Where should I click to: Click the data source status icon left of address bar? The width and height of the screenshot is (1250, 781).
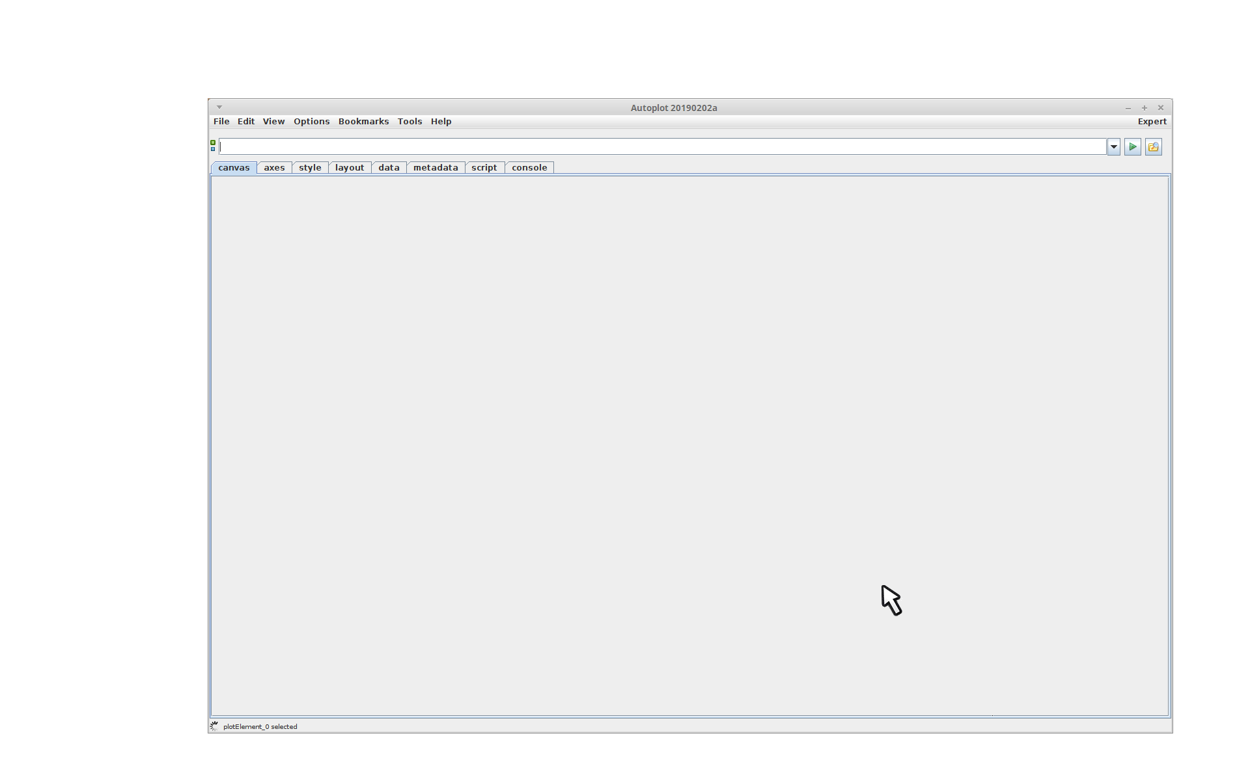[213, 146]
